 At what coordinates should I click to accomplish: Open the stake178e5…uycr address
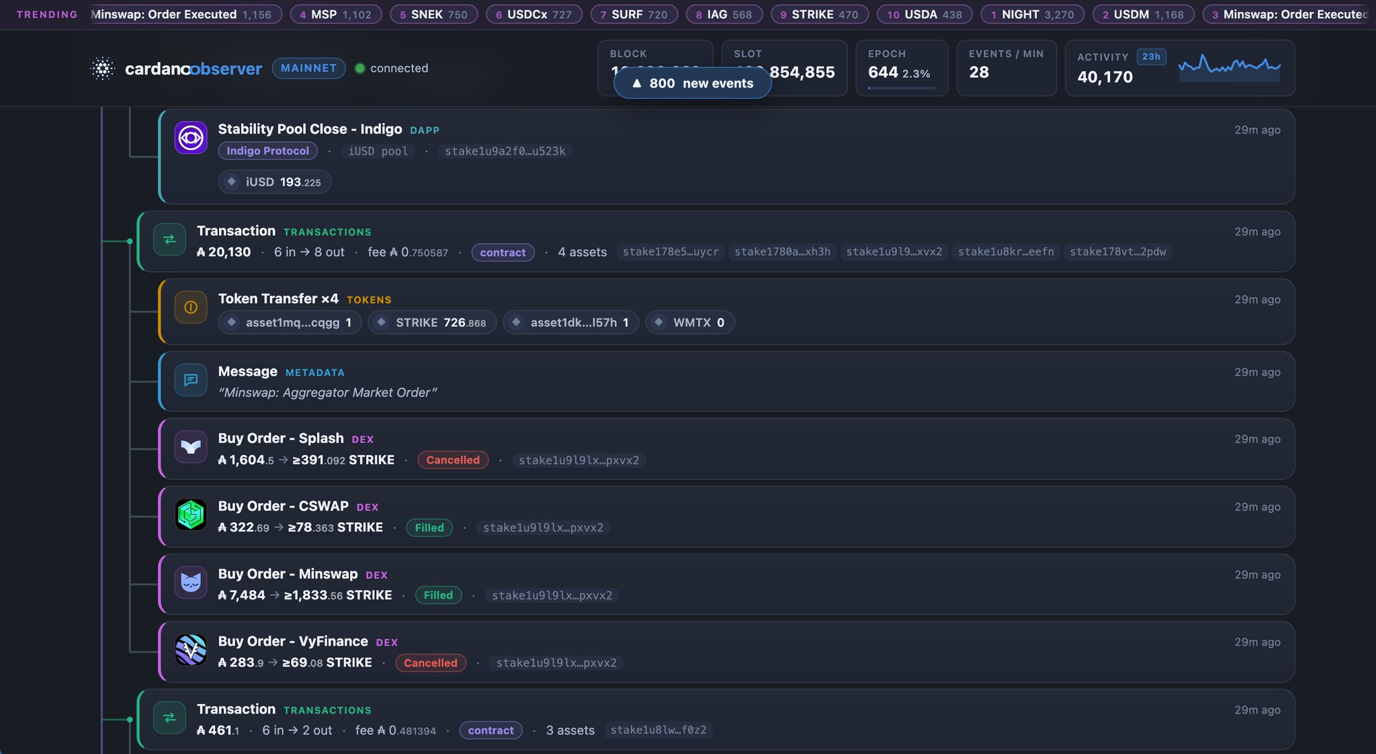coord(671,252)
